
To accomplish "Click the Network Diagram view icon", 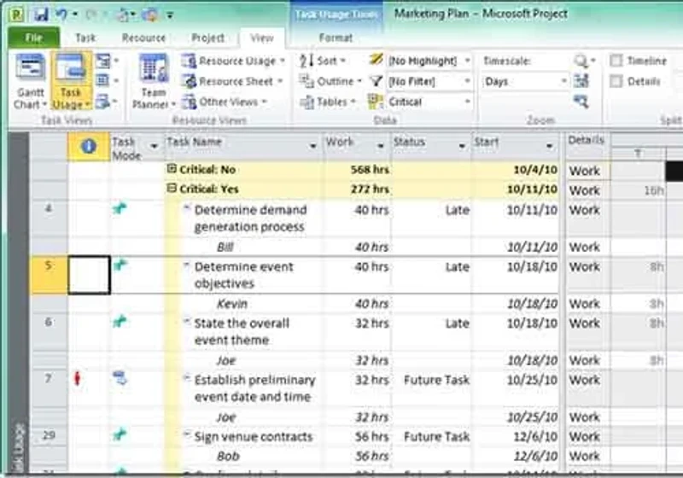I will click(x=102, y=61).
